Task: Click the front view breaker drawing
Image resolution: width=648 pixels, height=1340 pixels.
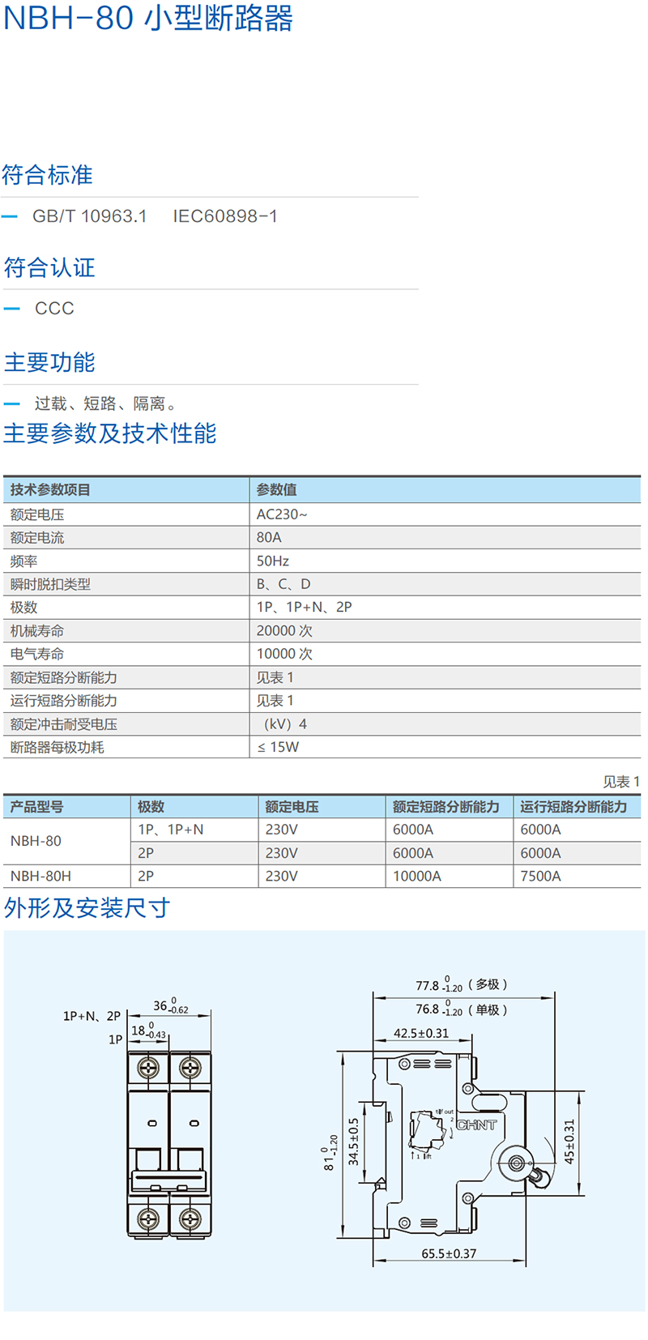Action: [x=169, y=1144]
